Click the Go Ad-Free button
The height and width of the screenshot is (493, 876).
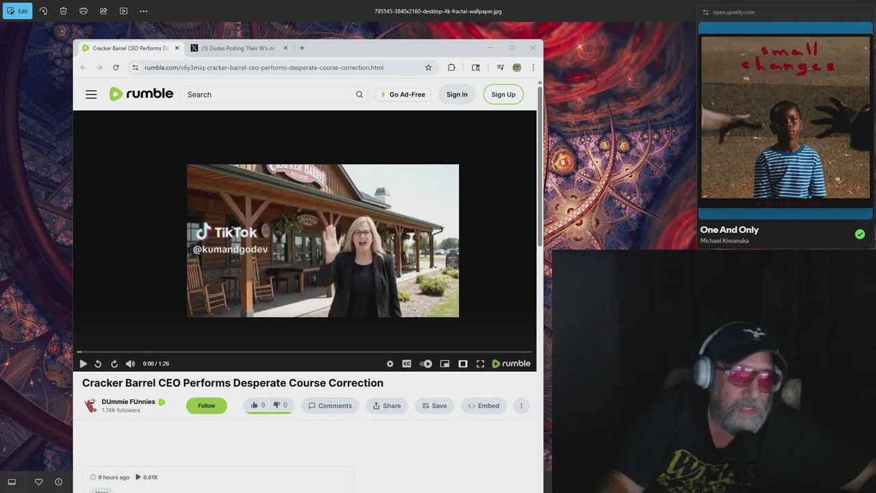coord(403,94)
